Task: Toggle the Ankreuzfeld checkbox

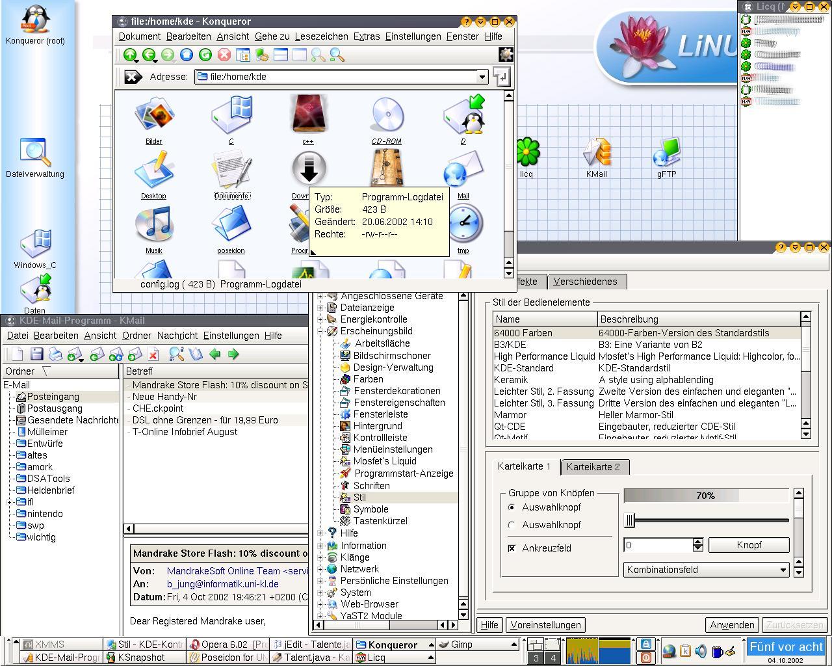Action: tap(512, 548)
